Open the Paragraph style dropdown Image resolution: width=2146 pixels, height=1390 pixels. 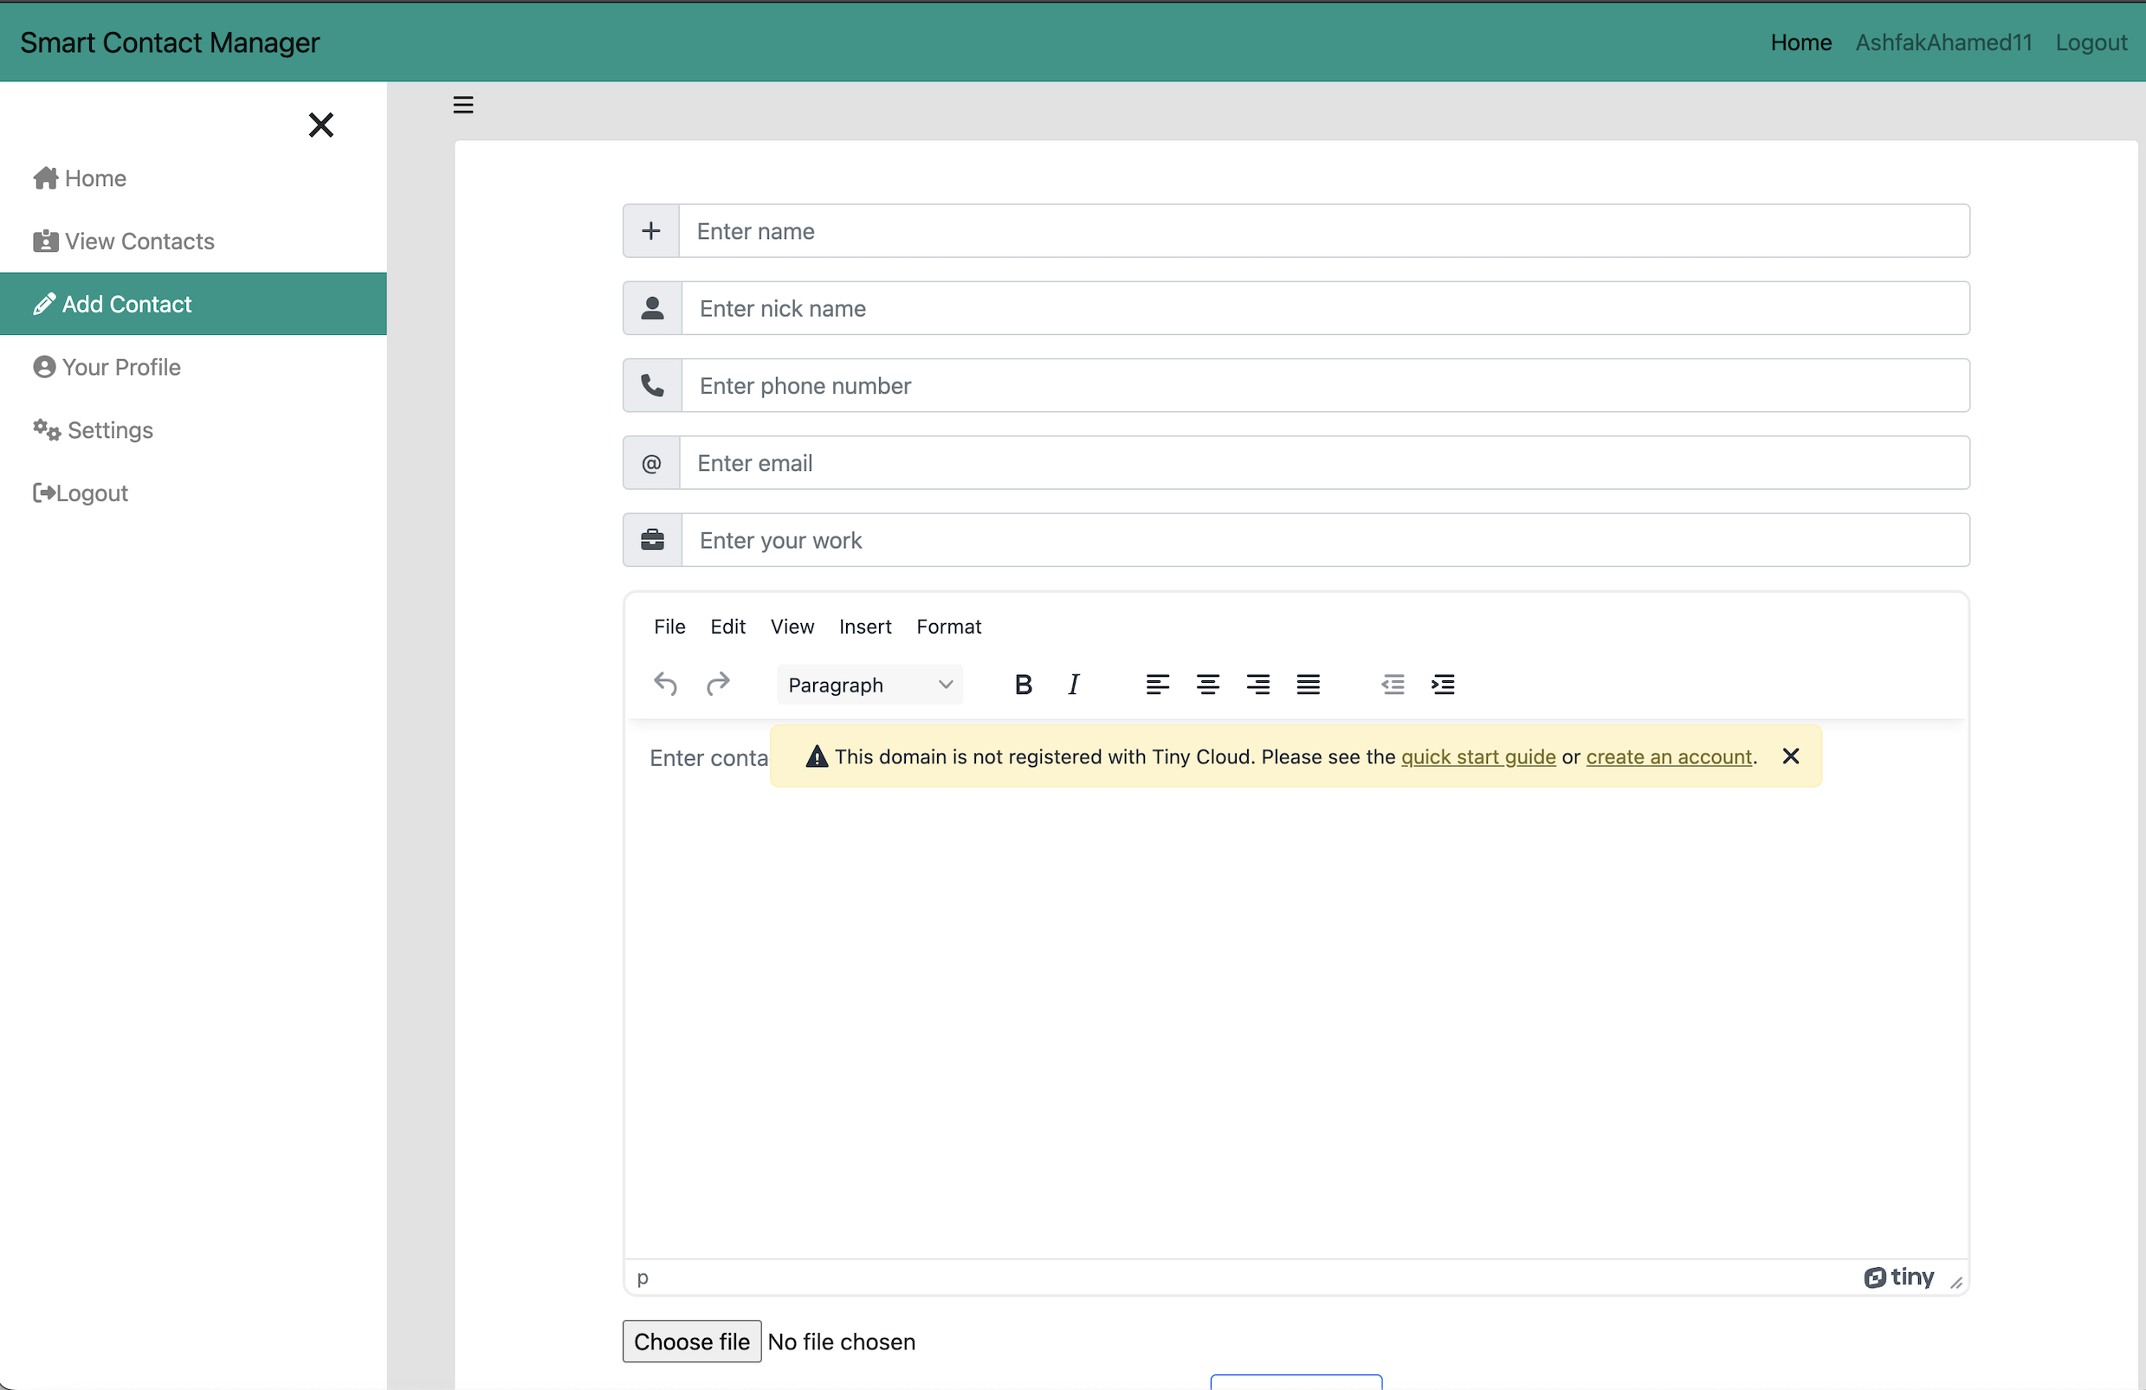click(x=869, y=685)
